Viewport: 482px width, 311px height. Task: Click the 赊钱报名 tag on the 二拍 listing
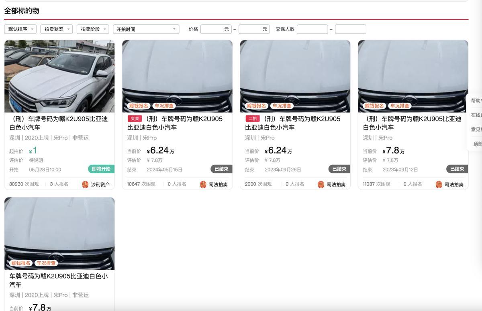(x=256, y=106)
